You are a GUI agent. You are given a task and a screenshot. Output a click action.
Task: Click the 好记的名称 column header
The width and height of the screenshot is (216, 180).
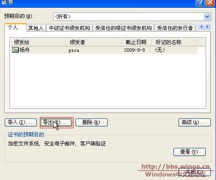(x=174, y=42)
